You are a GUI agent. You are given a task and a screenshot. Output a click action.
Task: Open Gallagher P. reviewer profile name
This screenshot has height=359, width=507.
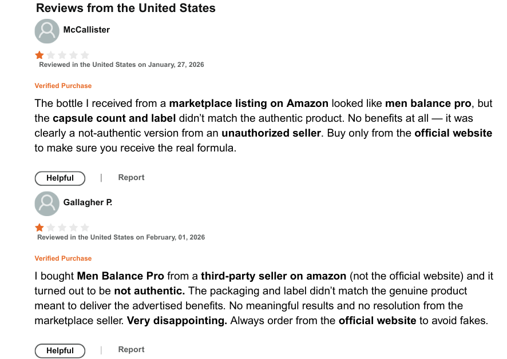[x=88, y=202]
